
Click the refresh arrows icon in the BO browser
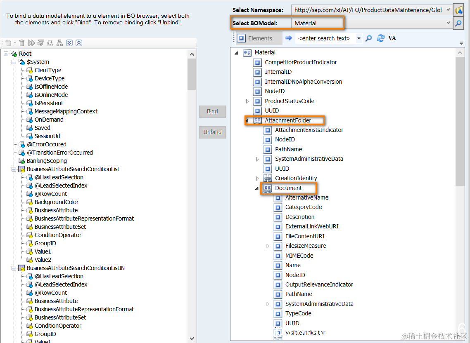(x=380, y=38)
